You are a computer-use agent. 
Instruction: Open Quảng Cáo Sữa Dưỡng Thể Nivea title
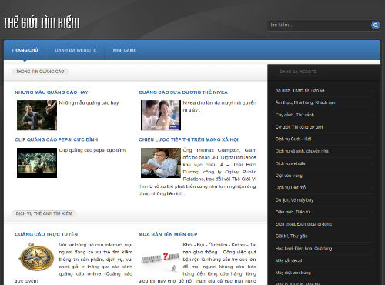[x=183, y=92]
